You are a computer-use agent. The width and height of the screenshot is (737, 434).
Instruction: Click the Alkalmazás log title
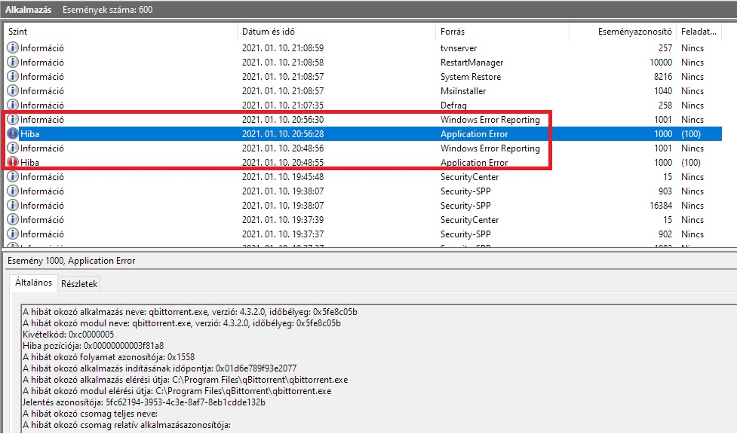[28, 9]
